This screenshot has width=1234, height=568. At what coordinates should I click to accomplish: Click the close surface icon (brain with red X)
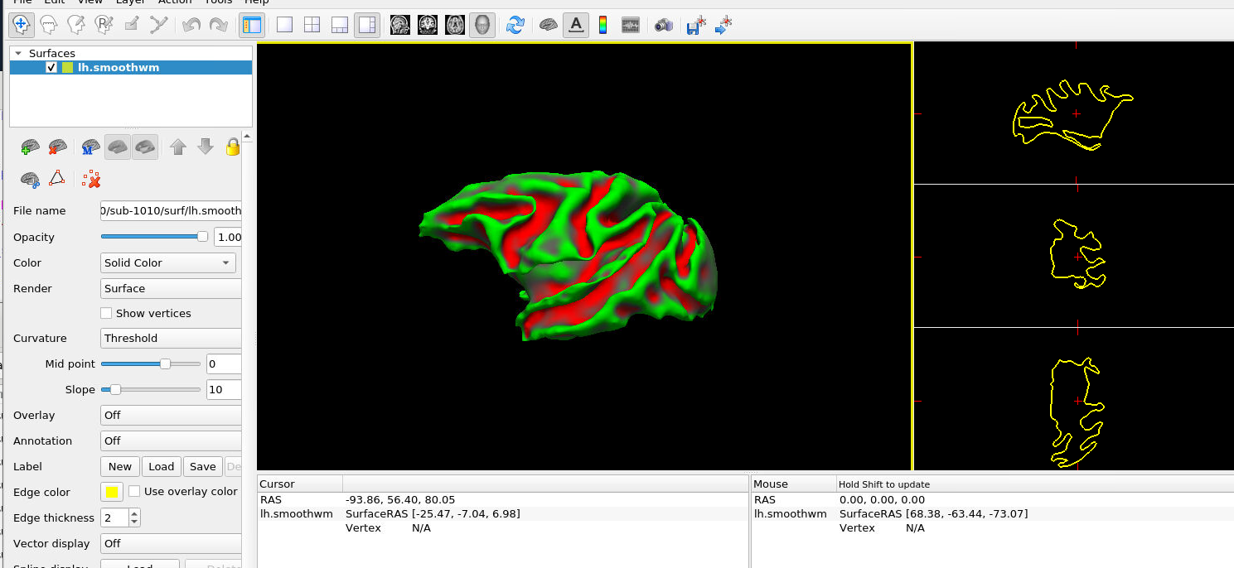coord(57,147)
